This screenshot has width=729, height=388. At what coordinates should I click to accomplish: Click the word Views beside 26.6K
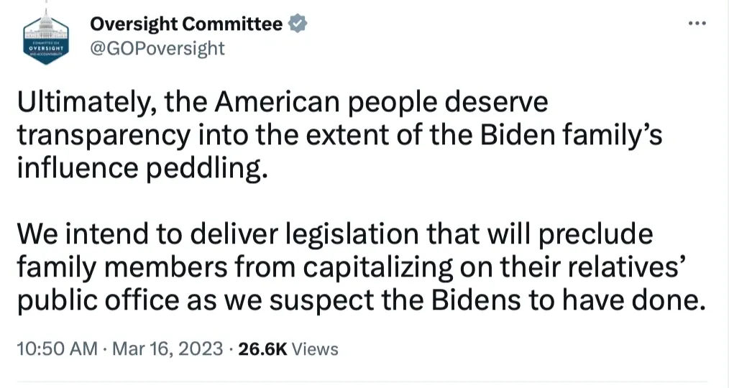tap(315, 348)
